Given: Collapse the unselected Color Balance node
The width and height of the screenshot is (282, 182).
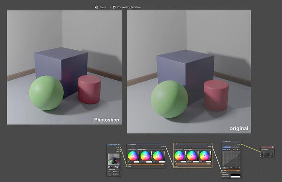Looking at the screenshot, I should point(128,145).
